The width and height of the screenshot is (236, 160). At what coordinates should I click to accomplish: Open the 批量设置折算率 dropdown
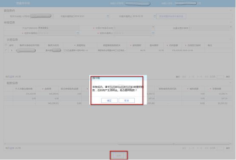tap(231, 27)
